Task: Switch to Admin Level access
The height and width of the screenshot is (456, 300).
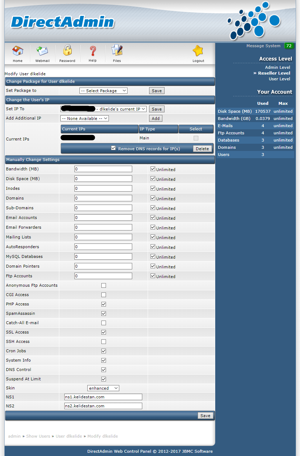Action: pyautogui.click(x=277, y=67)
